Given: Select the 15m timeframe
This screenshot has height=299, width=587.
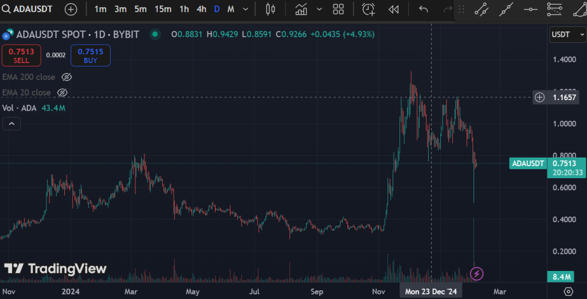Looking at the screenshot, I should pyautogui.click(x=163, y=9).
